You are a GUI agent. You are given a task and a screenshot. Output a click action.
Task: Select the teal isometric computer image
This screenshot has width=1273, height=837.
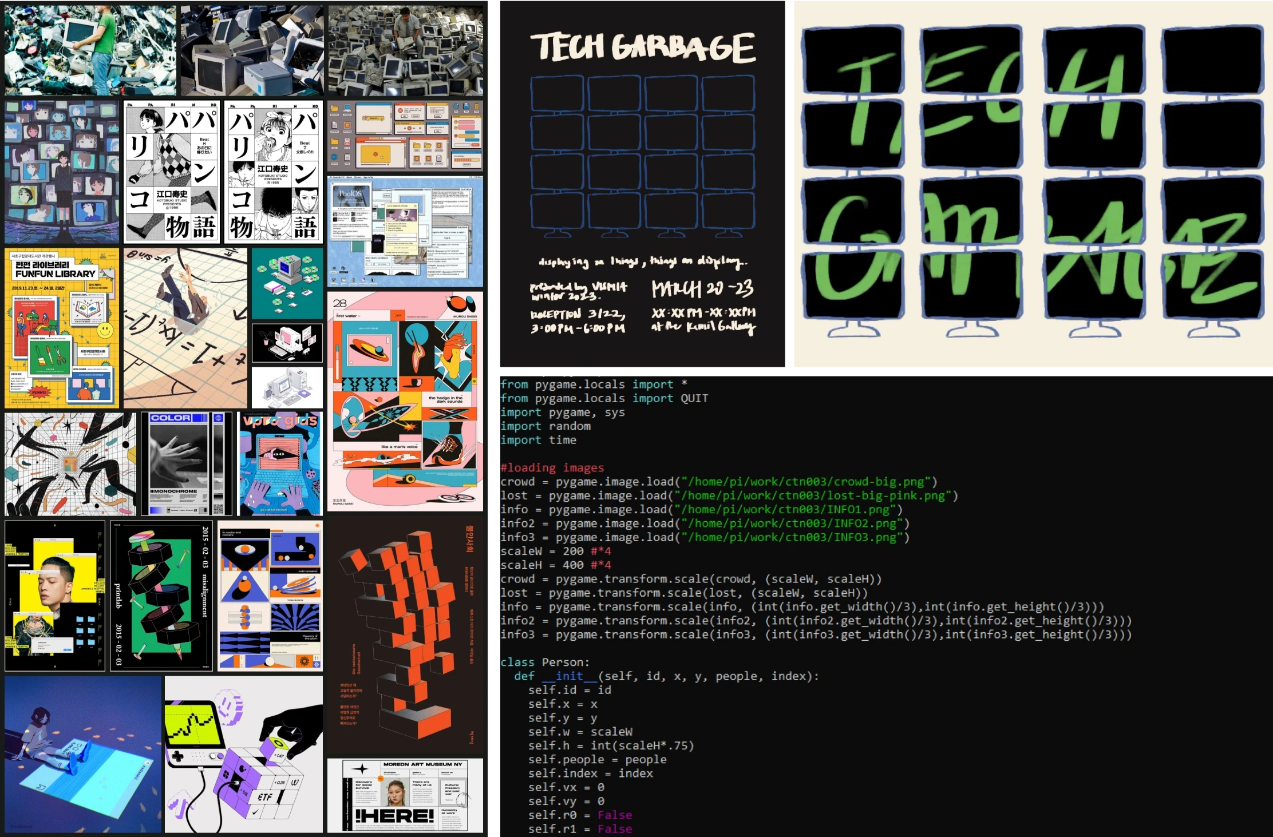287,283
